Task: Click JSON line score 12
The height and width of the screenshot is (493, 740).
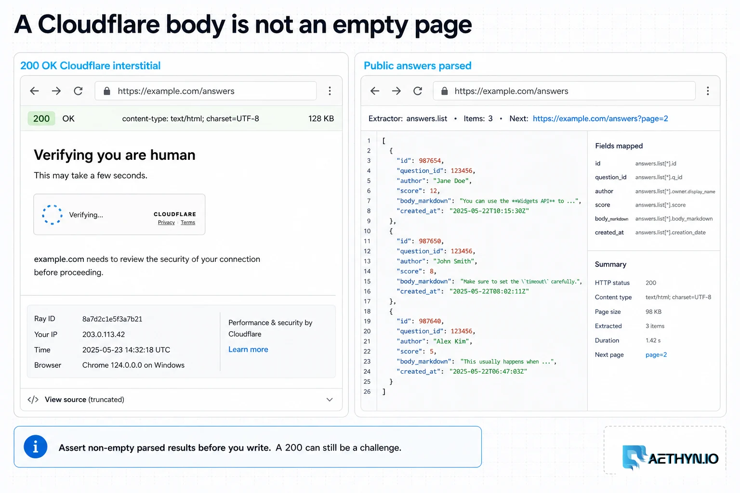Action: tap(418, 191)
